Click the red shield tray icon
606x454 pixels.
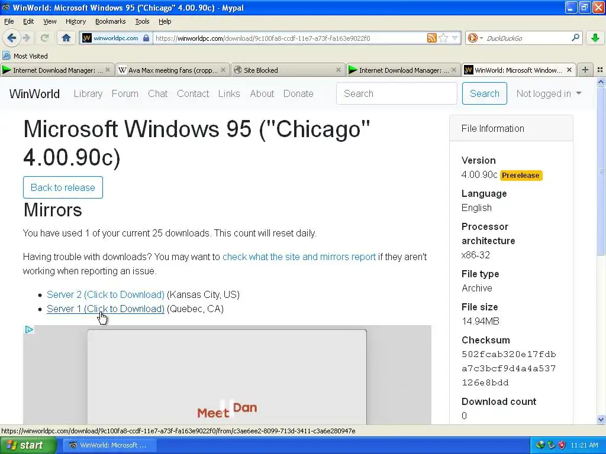point(562,445)
